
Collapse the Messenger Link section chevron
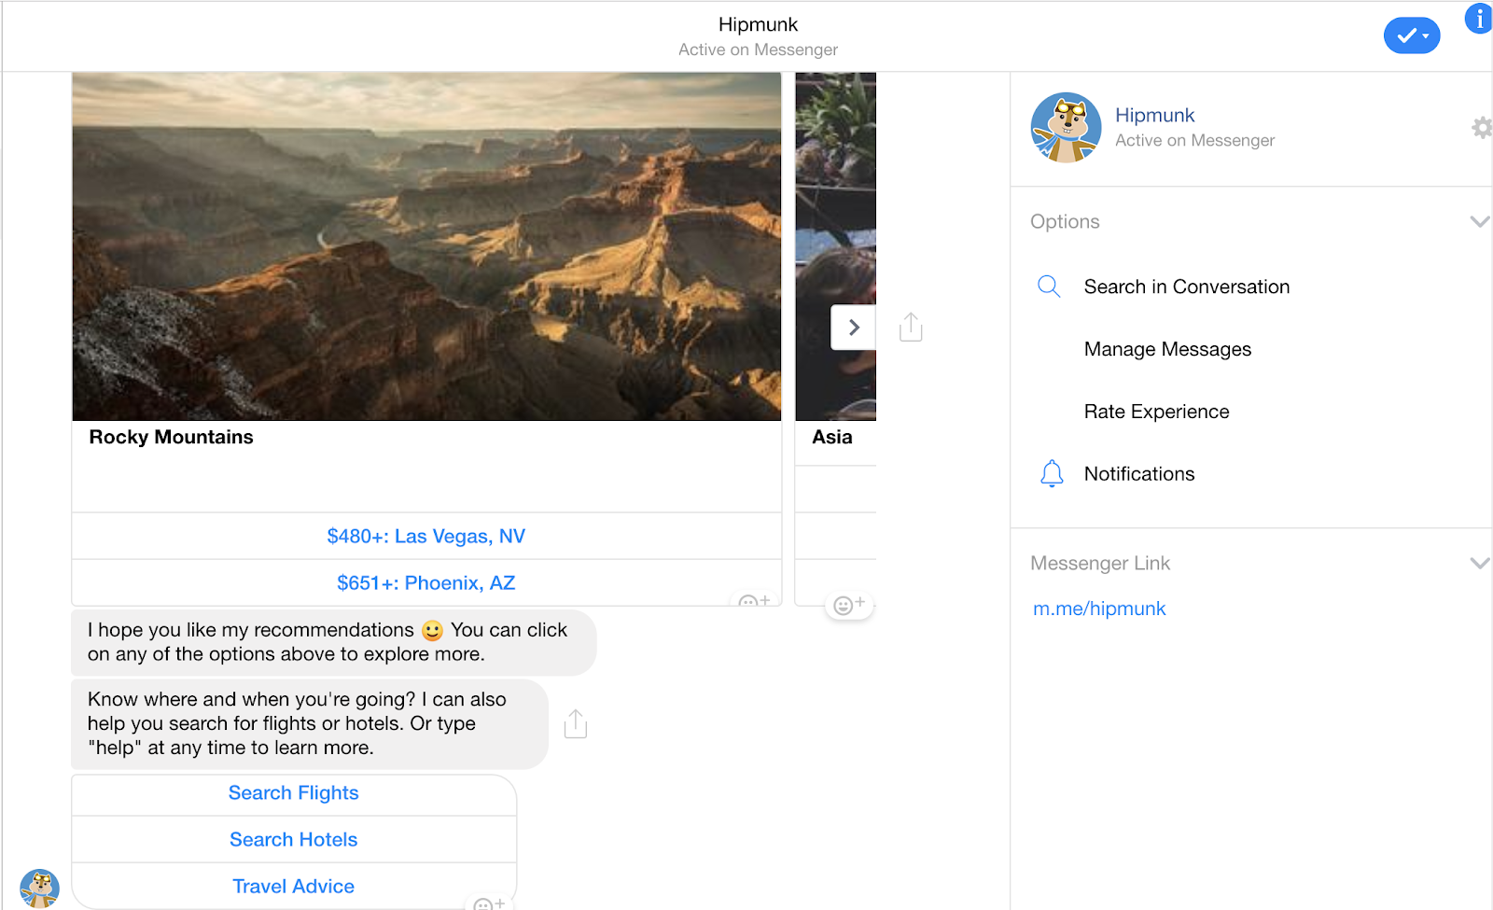pyautogui.click(x=1479, y=563)
